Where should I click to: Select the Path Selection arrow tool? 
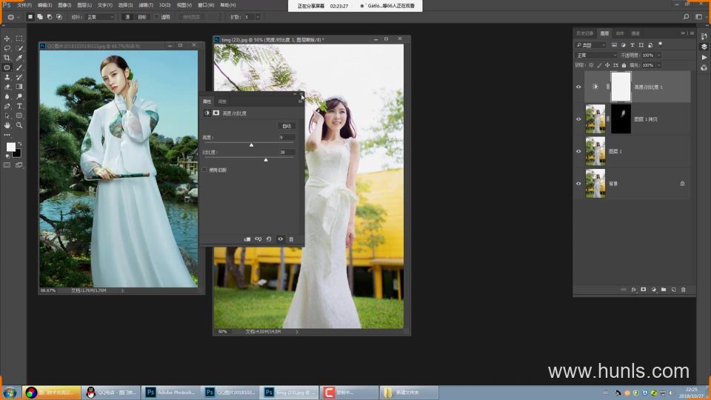coord(7,116)
